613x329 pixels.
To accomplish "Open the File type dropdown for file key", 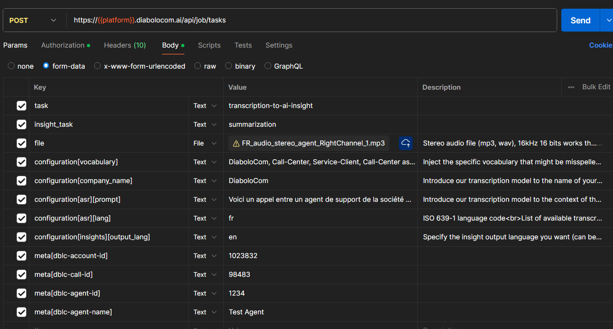I will point(205,143).
